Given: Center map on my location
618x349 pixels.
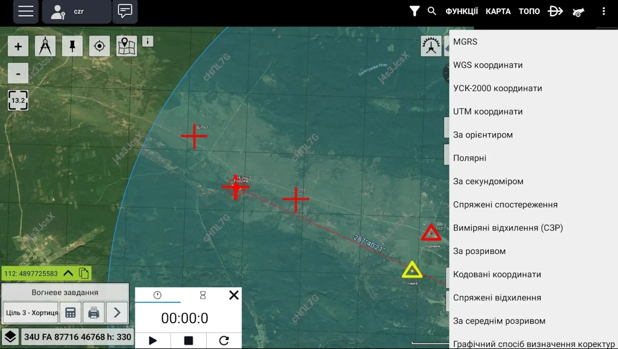Looking at the screenshot, I should (99, 46).
